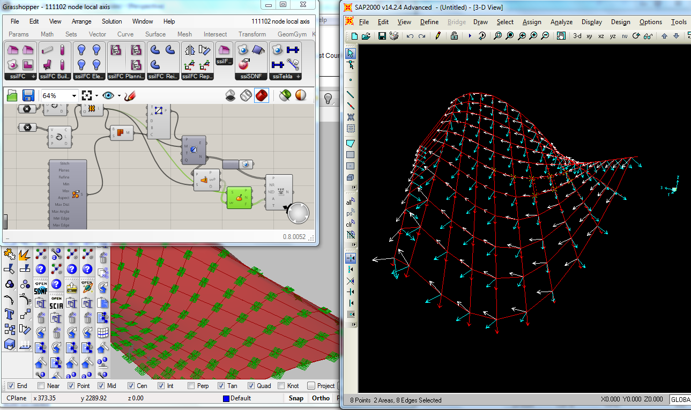Screen dimensions: 691x410
Task: Expand the eye preview settings dropdown arrow
Action: 119,96
